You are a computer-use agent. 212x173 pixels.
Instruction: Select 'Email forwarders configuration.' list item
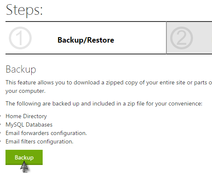(x=46, y=133)
